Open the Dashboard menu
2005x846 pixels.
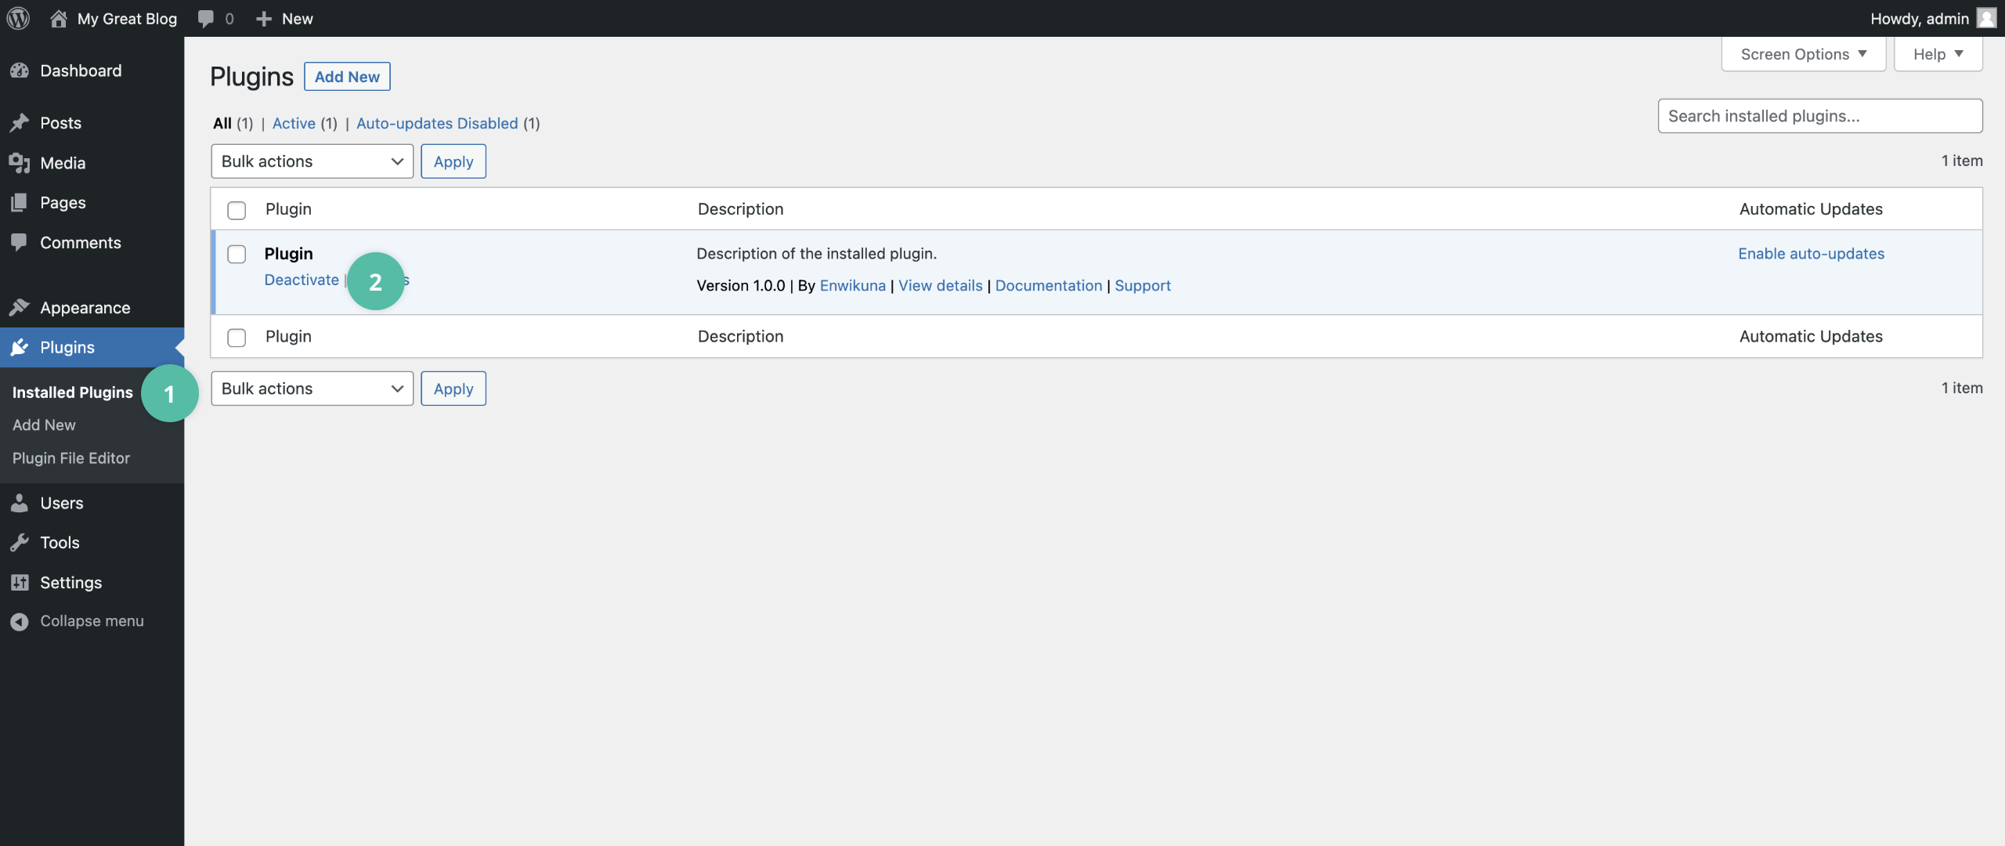point(81,70)
